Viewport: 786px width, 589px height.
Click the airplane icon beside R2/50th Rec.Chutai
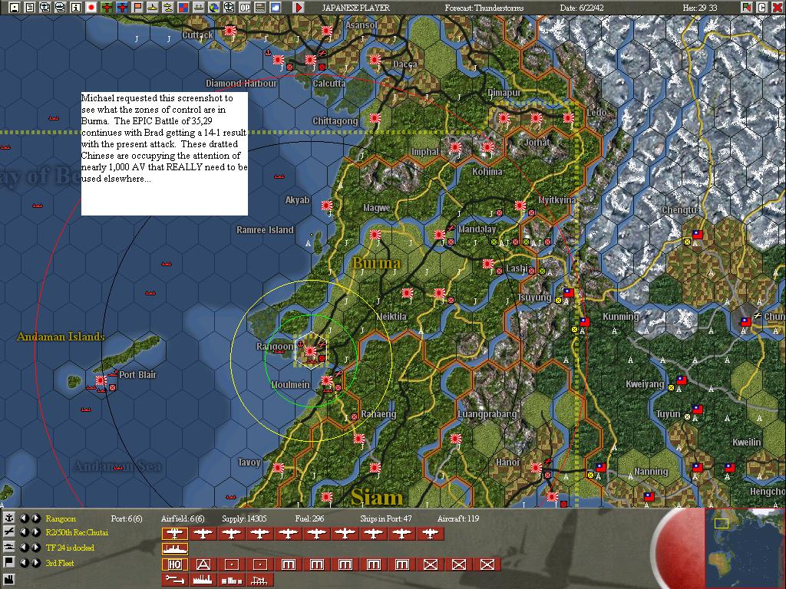pyautogui.click(x=8, y=532)
